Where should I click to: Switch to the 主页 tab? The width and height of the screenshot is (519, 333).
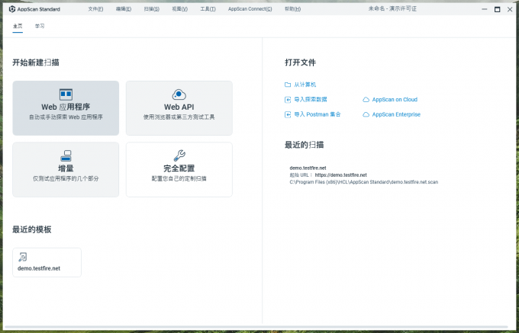click(x=18, y=26)
